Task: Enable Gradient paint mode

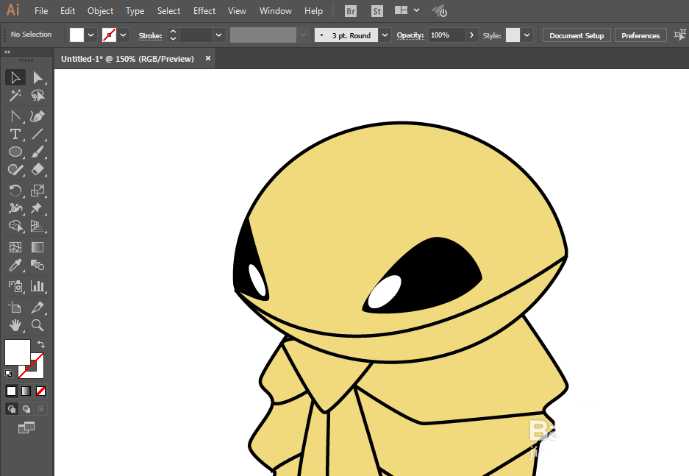Action: [x=26, y=391]
